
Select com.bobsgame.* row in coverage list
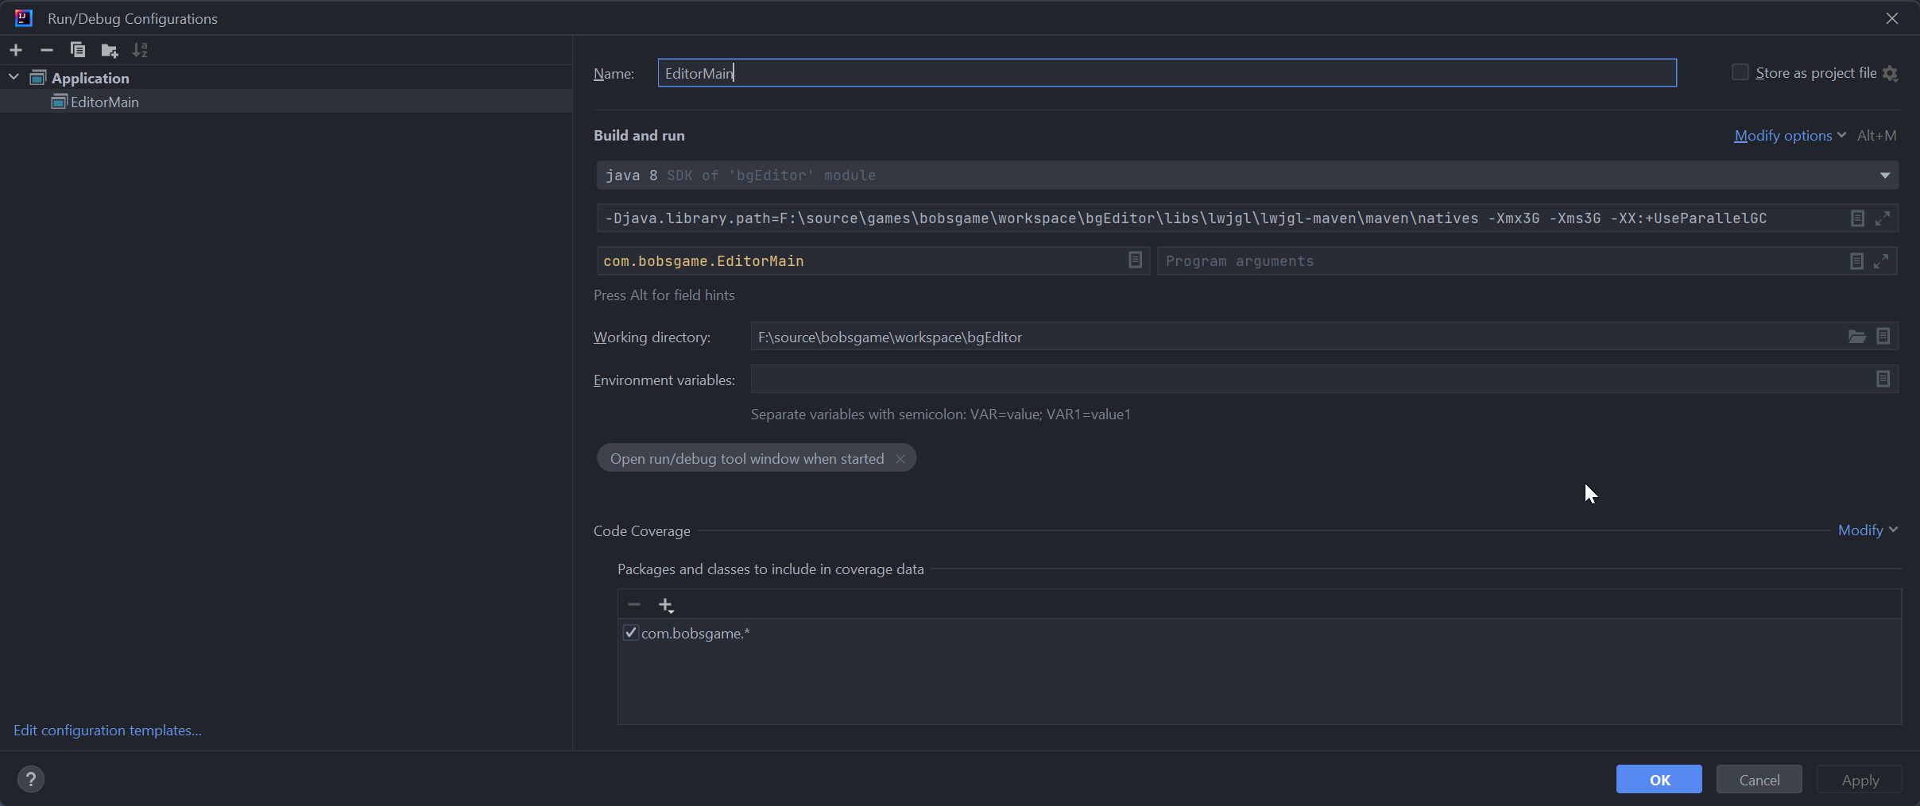pos(1259,633)
